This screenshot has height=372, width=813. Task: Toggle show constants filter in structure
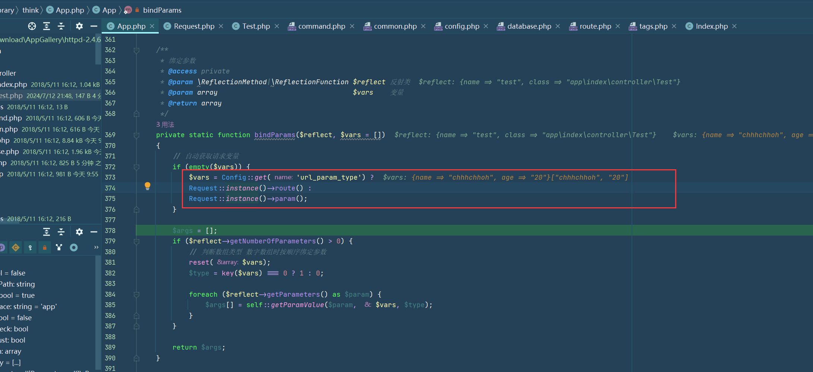[16, 248]
